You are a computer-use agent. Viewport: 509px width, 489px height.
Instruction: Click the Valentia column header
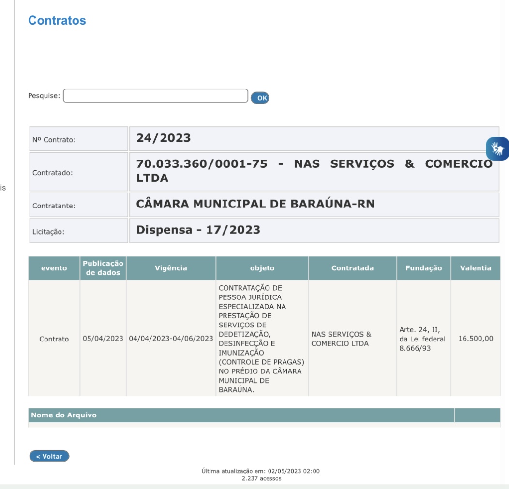pyautogui.click(x=476, y=268)
